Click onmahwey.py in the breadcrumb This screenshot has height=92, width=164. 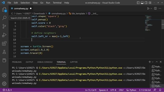[x=58, y=14]
